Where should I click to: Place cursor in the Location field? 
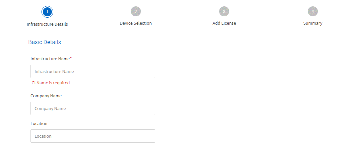click(x=93, y=136)
